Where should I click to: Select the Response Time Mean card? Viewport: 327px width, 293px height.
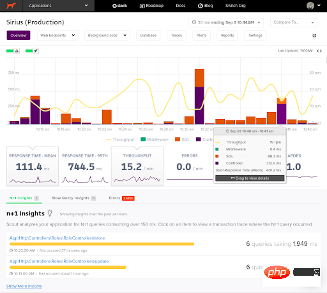33,166
